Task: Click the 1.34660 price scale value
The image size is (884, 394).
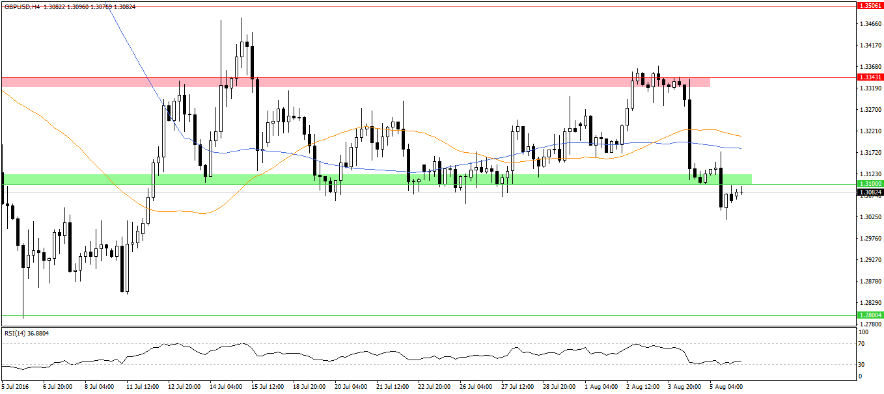Action: [869, 24]
